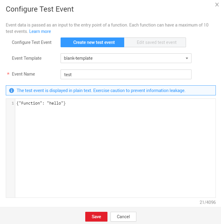Save the test event

[96, 217]
